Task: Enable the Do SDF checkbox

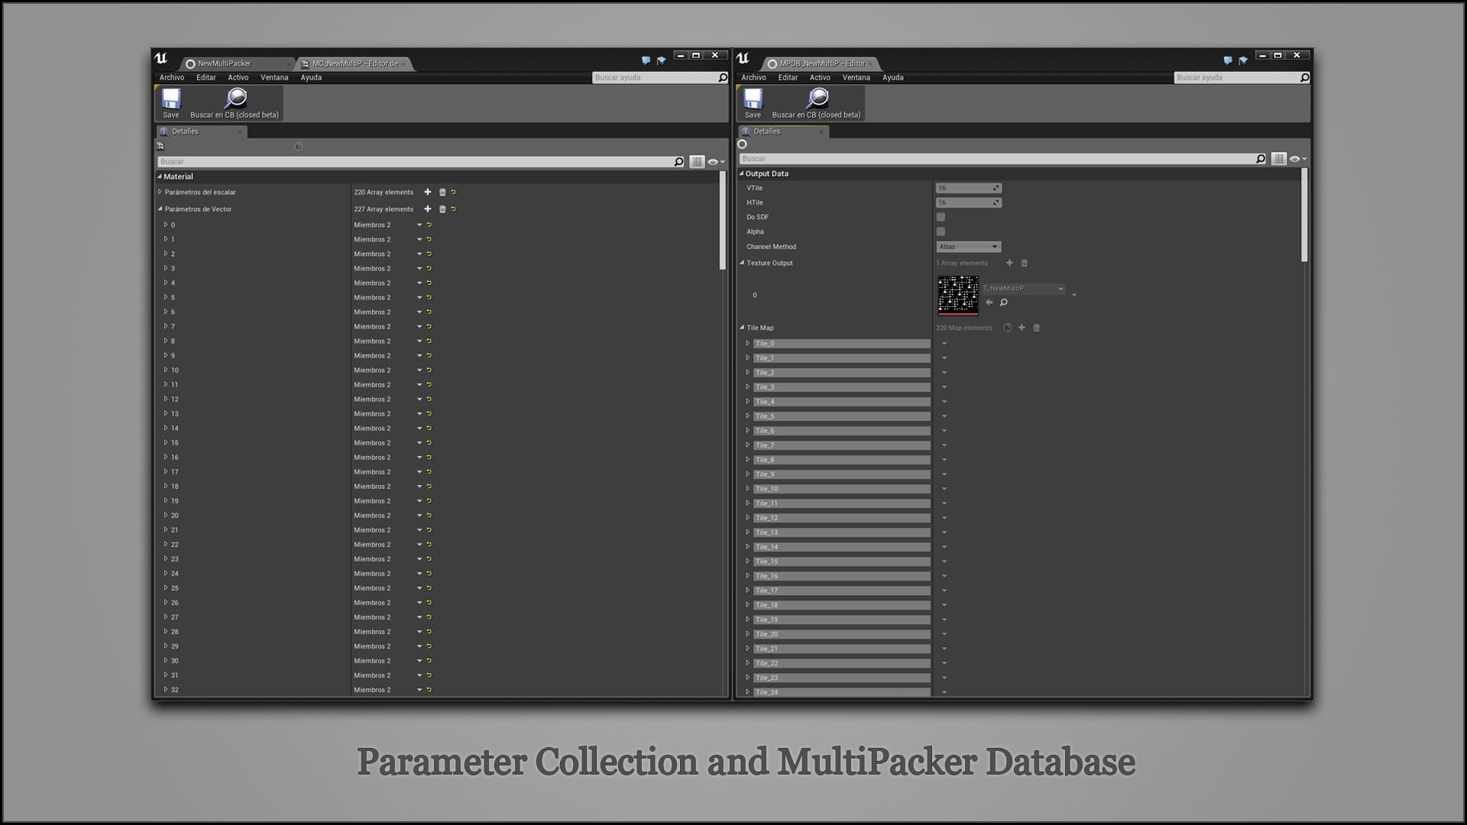Action: pos(941,217)
